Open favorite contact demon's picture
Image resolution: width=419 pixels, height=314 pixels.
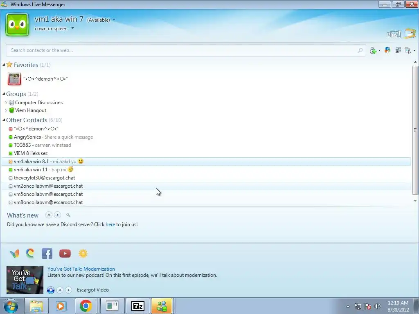(14, 79)
